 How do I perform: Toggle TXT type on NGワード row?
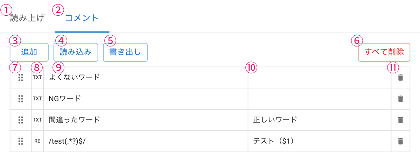pyautogui.click(x=37, y=99)
